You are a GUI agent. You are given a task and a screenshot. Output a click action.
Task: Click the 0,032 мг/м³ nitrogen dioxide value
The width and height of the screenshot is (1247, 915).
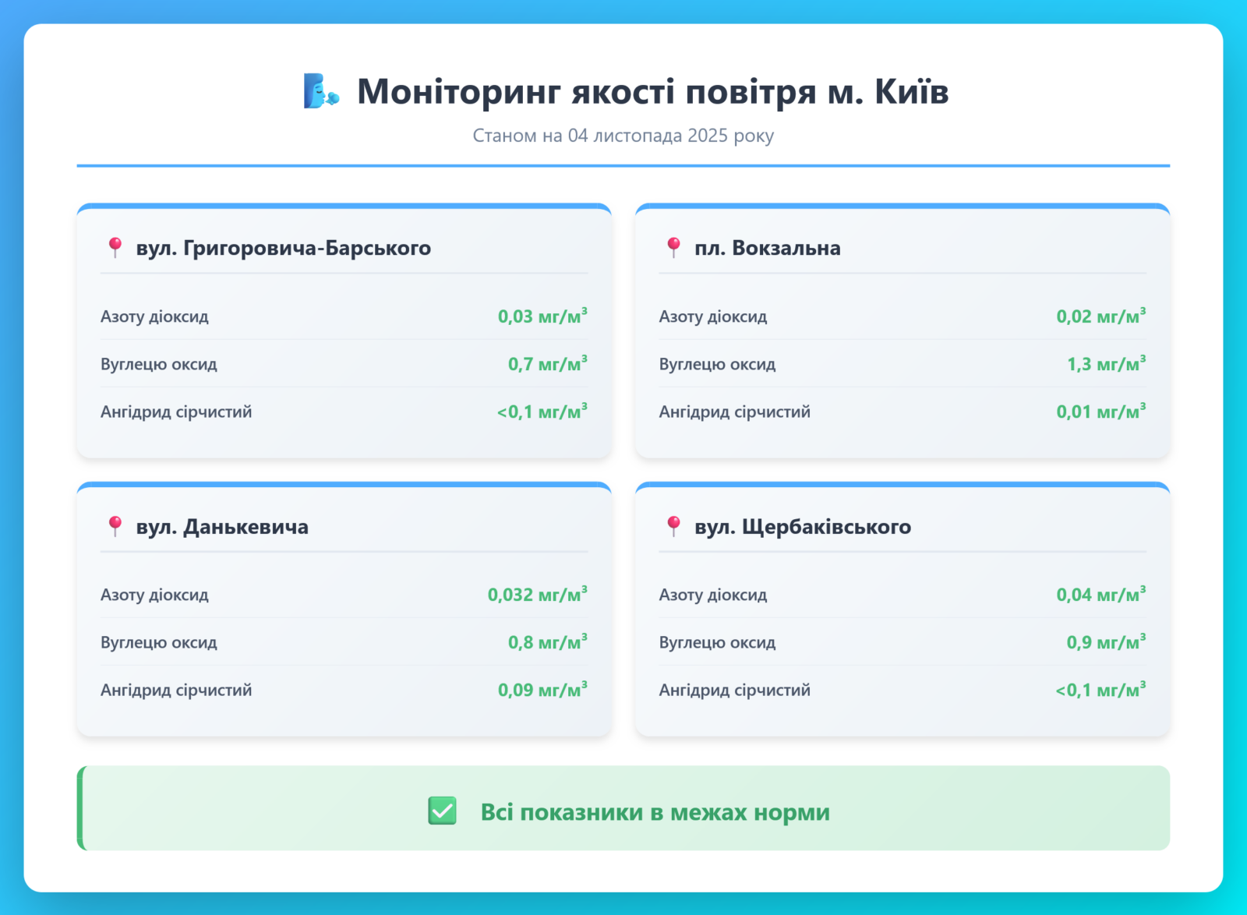[x=537, y=595]
